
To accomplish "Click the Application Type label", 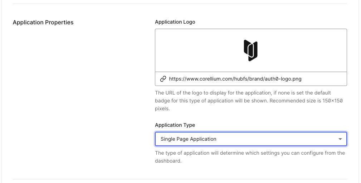I will point(175,125).
